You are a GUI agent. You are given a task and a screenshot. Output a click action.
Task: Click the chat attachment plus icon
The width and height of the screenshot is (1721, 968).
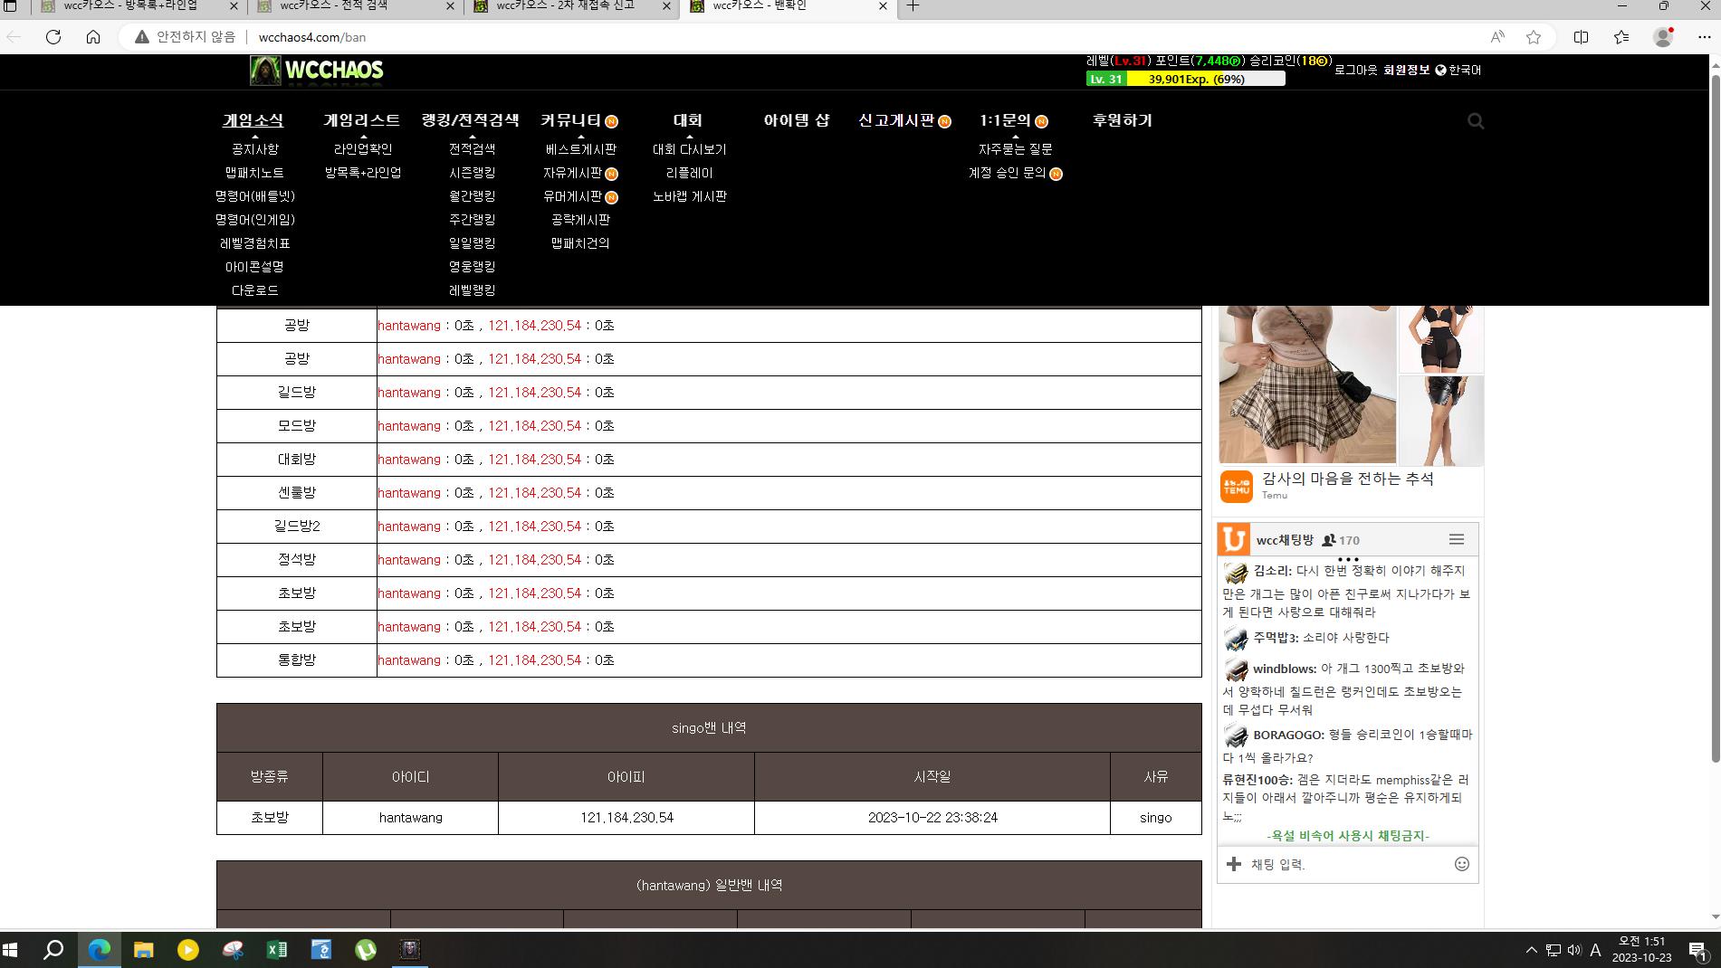click(x=1233, y=864)
